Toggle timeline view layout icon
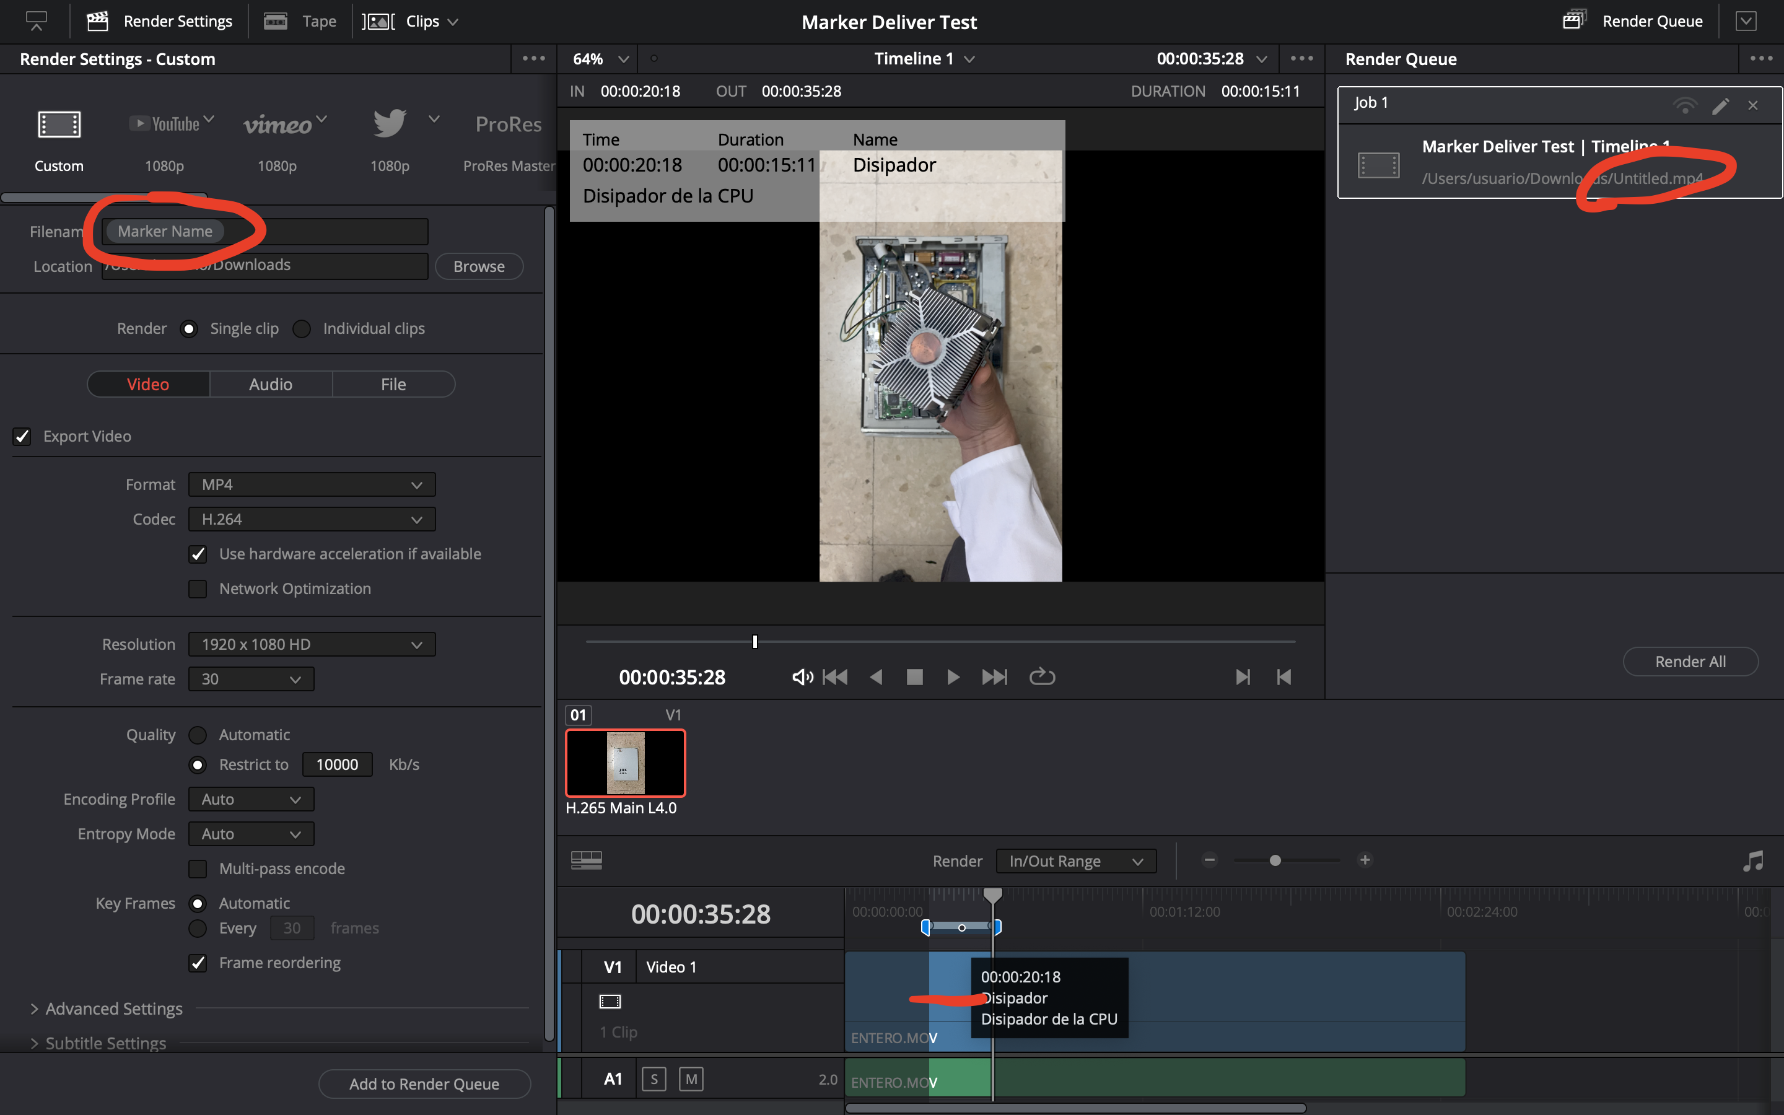 tap(587, 860)
